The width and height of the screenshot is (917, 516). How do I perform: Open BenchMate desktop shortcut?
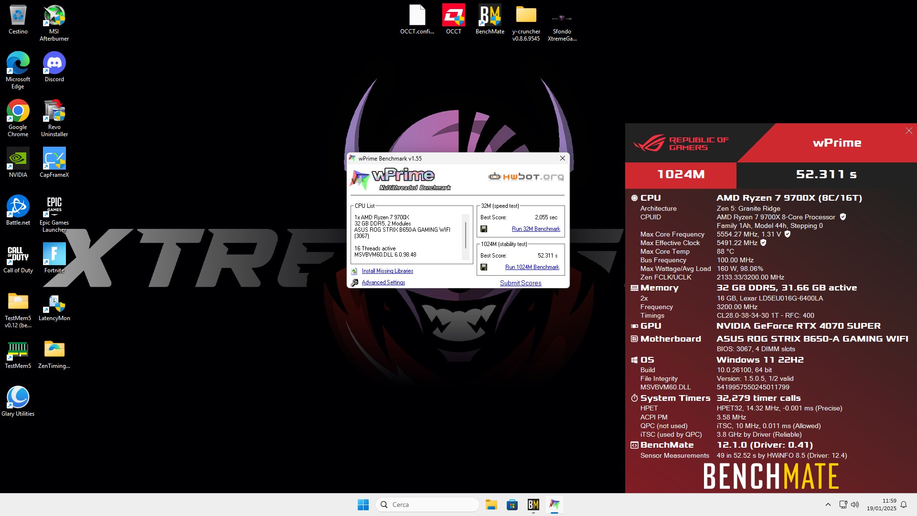point(490,20)
